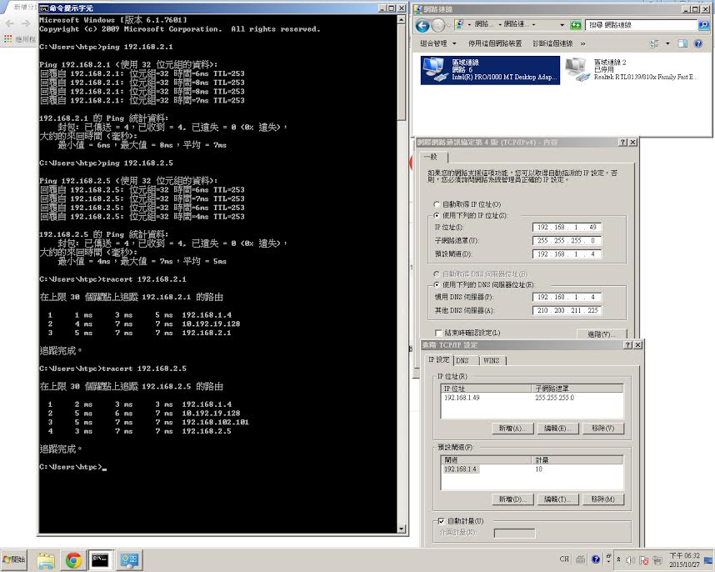Open the recent pages dropdown next to forward
Image resolution: width=715 pixels, height=572 pixels.
(x=448, y=25)
